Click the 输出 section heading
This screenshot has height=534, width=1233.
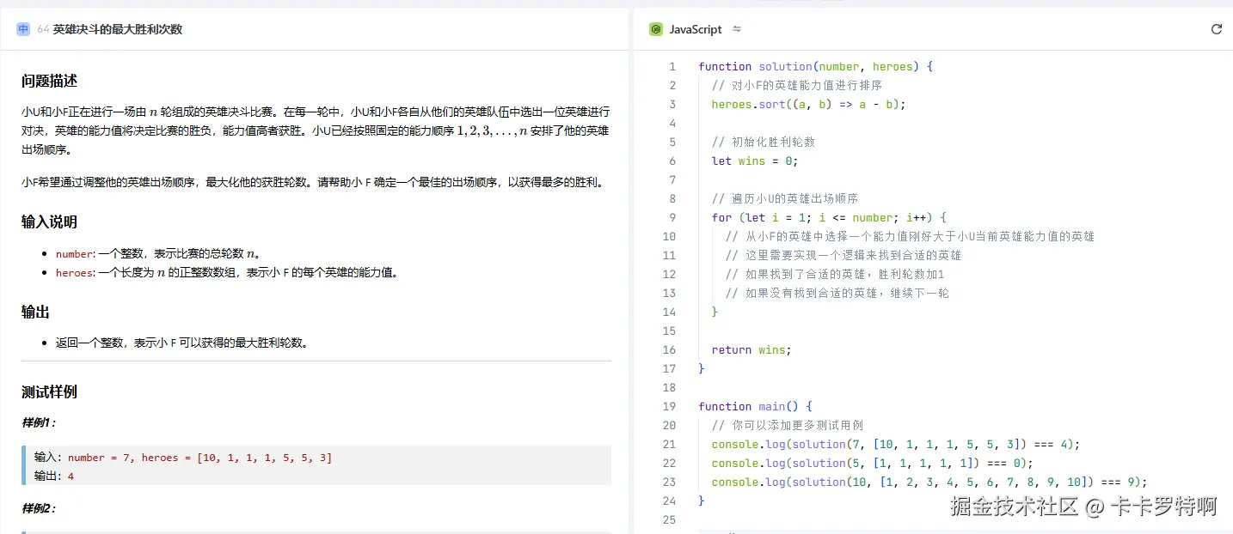point(34,312)
